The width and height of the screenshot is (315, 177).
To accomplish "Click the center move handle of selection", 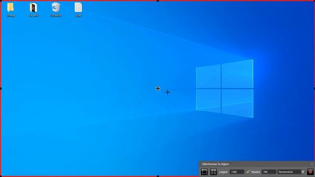I will point(157,88).
